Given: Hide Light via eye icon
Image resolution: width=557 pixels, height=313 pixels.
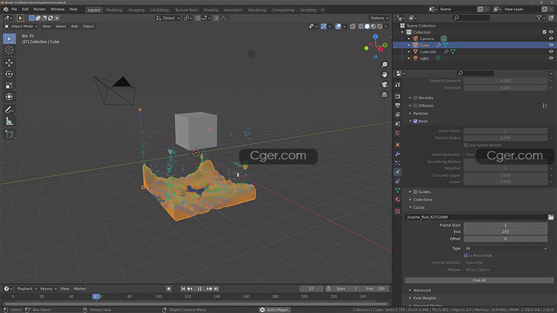Looking at the screenshot, I should click(x=551, y=58).
